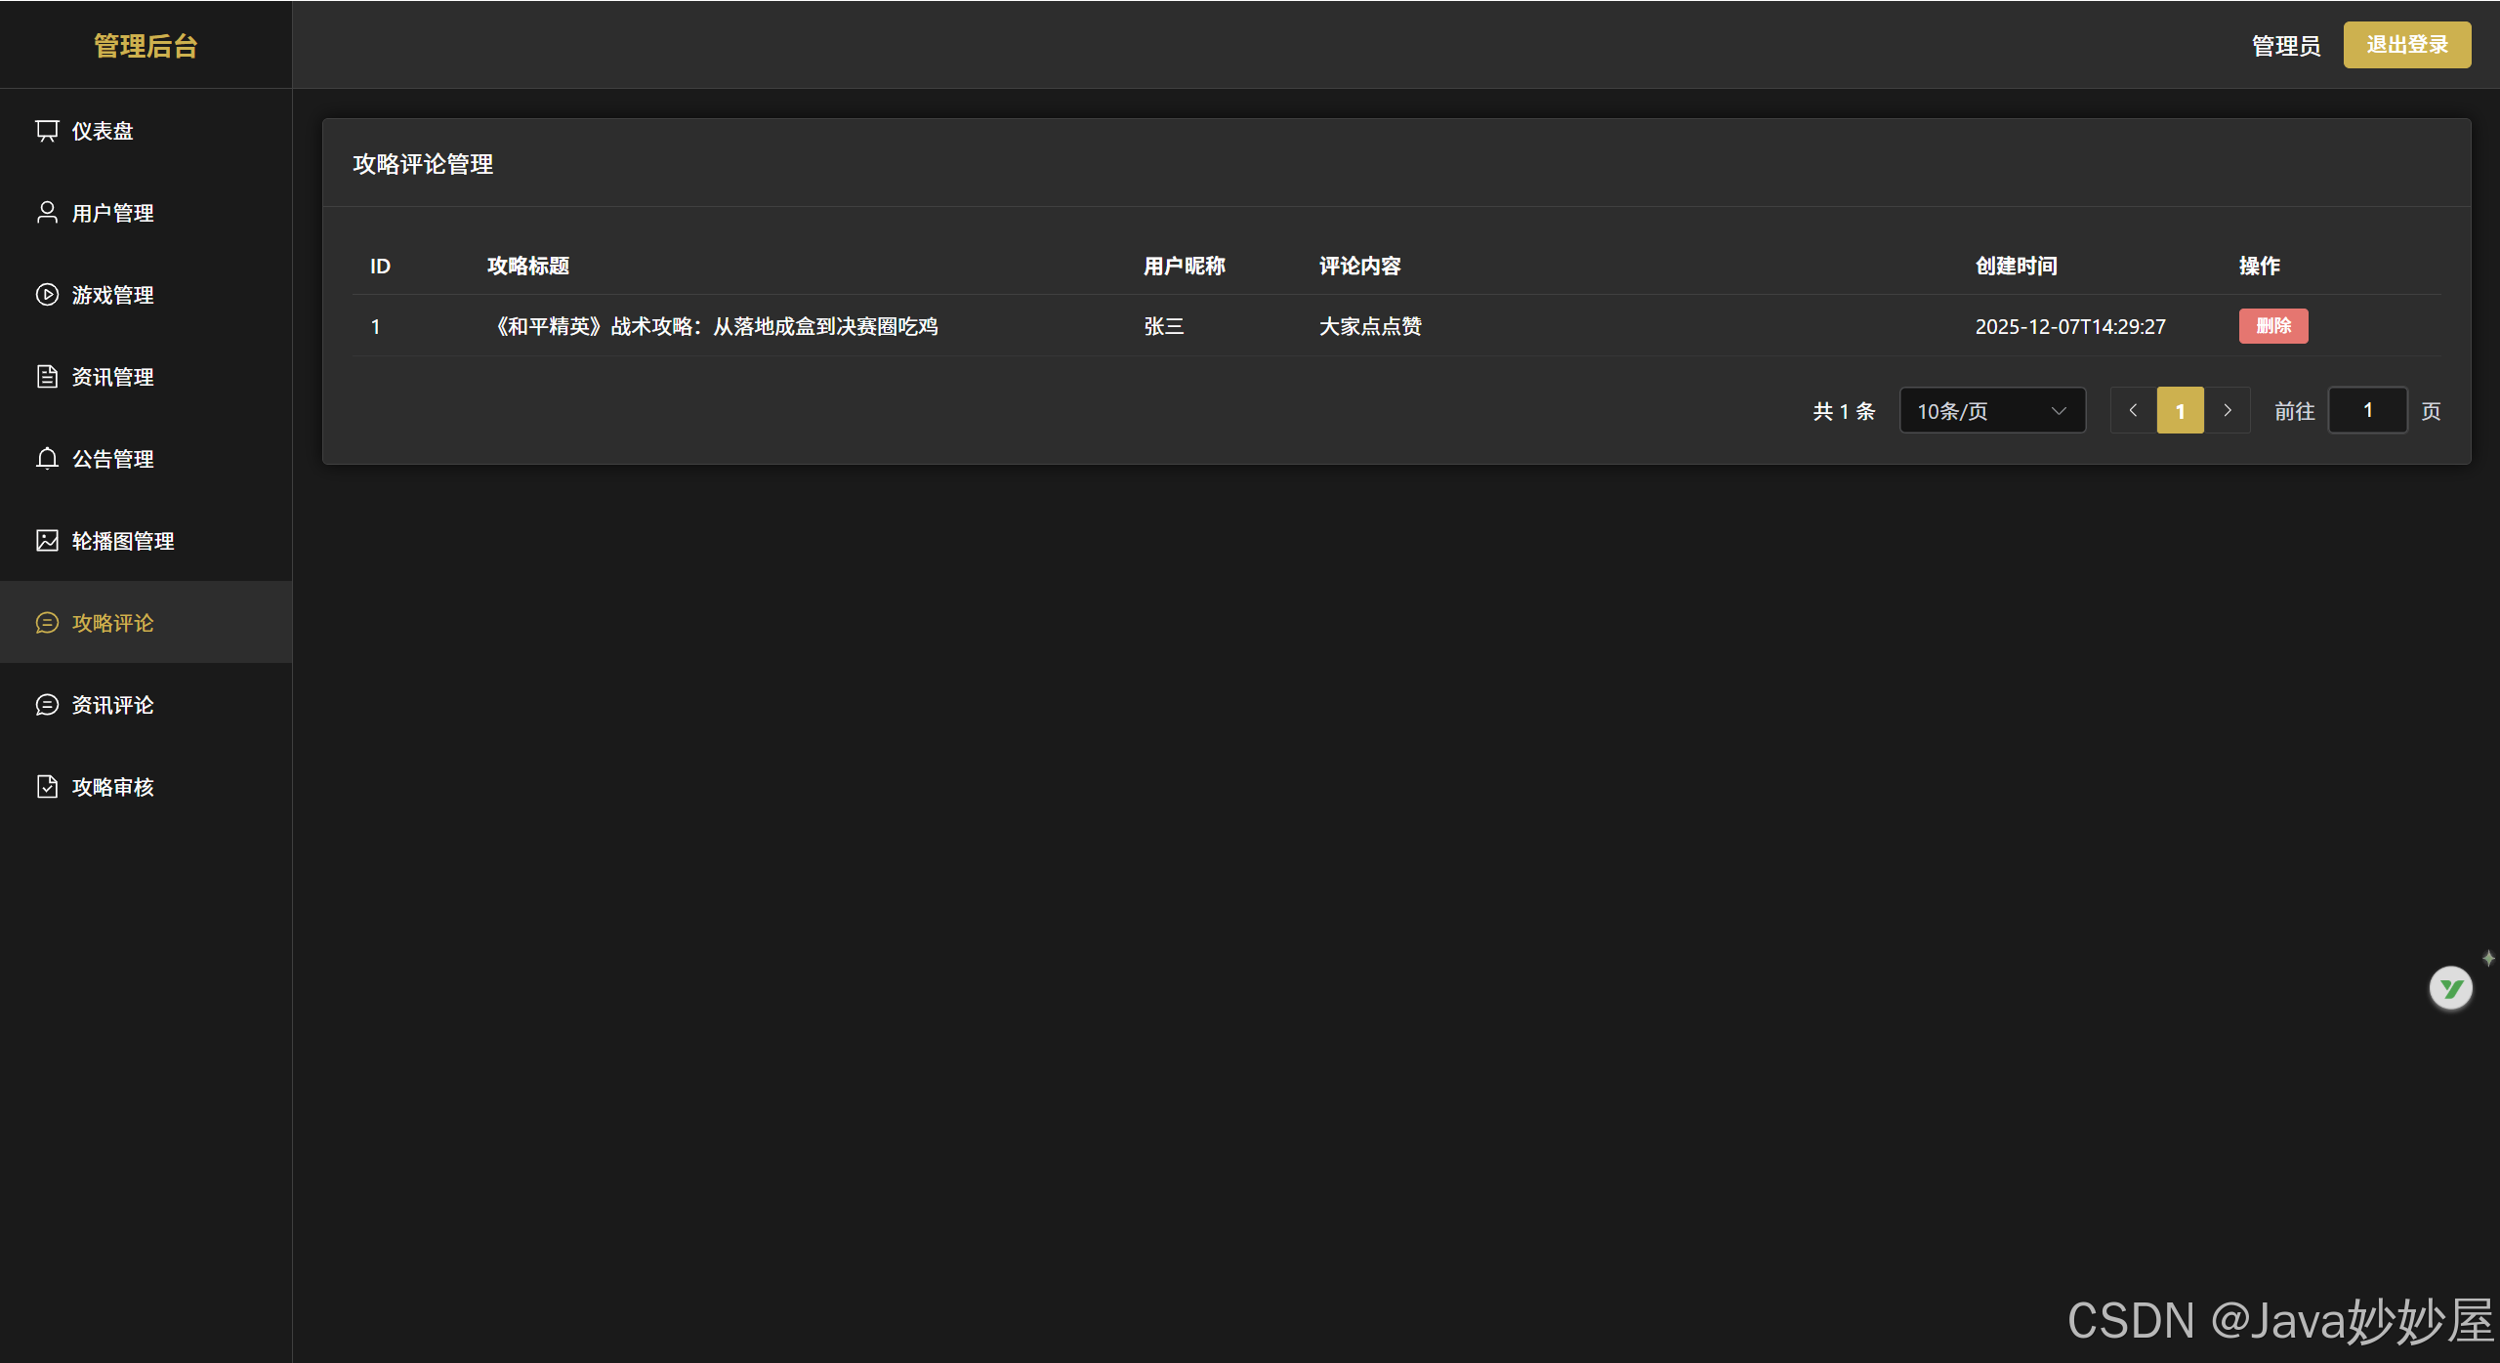Click the go-to page number input
This screenshot has width=2500, height=1363.
tap(2367, 411)
